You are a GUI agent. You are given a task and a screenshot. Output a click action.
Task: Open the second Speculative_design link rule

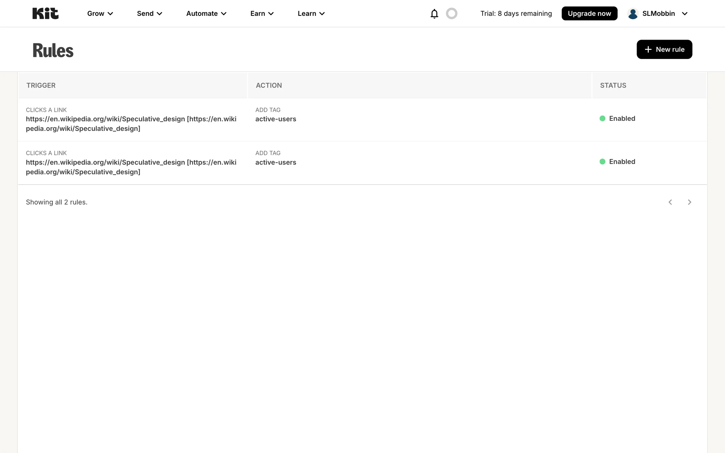click(131, 167)
